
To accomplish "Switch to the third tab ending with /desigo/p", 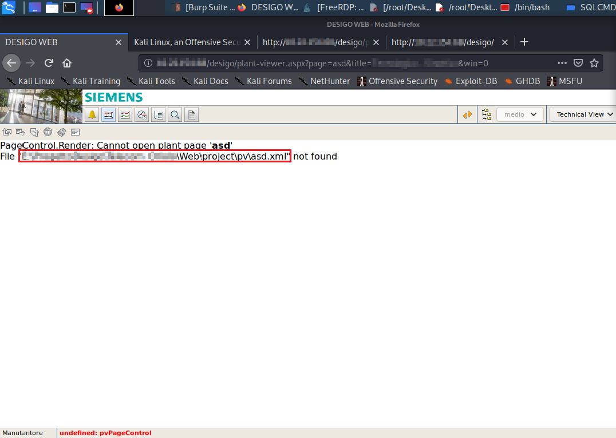I will 316,42.
